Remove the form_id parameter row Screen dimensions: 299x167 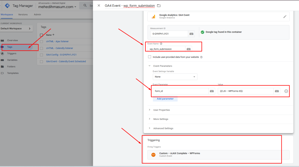point(286,91)
